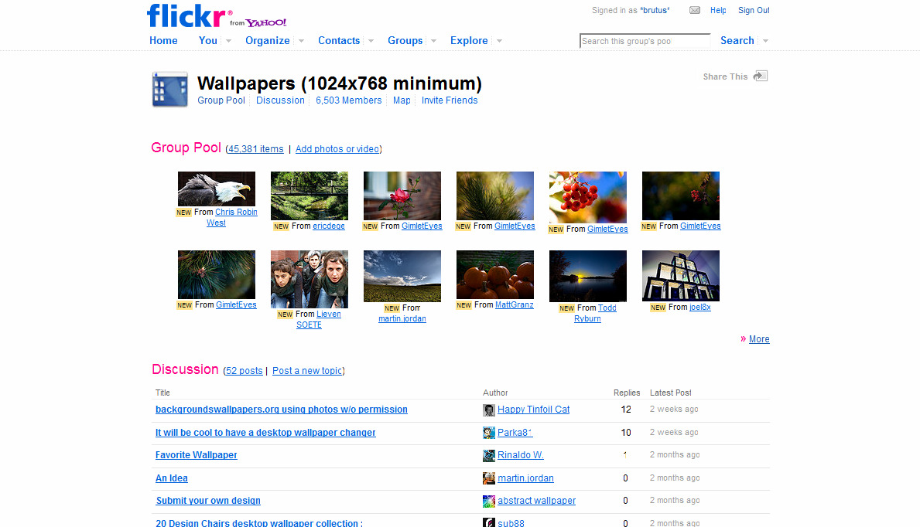Expand the Explore menu arrow
920x527 pixels.
499,41
